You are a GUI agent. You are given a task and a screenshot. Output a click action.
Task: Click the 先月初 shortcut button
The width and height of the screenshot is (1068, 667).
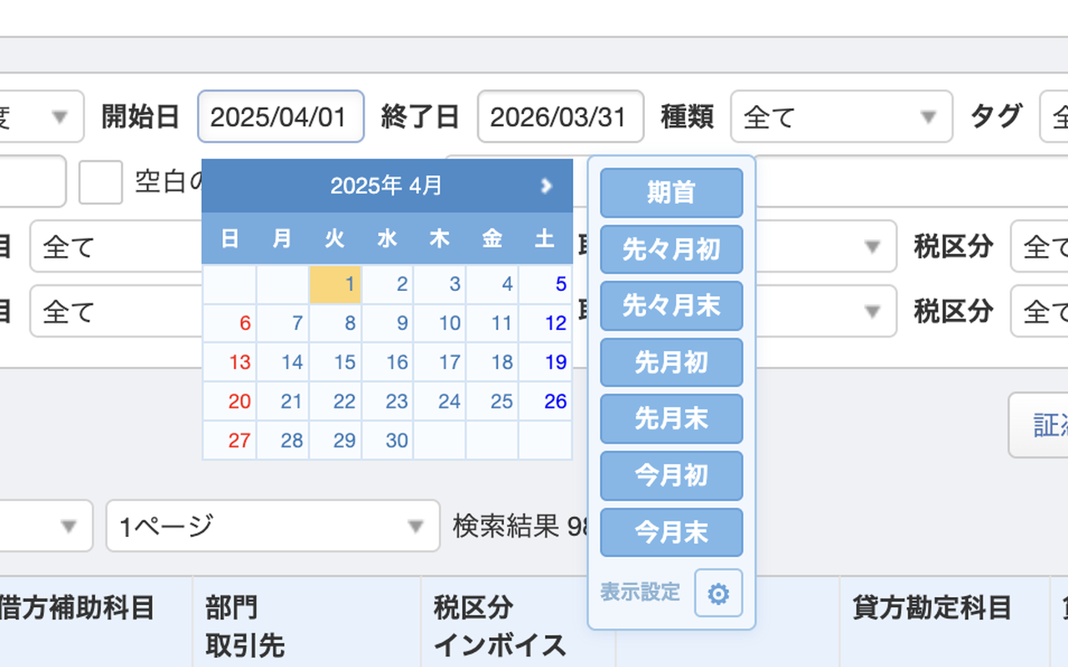click(672, 363)
